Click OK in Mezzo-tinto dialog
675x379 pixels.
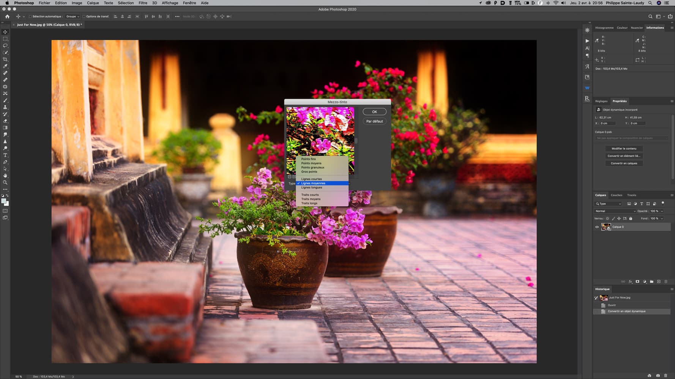point(374,112)
